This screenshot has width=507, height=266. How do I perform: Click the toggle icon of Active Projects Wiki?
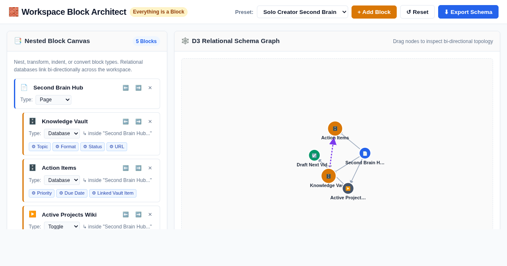click(x=33, y=214)
